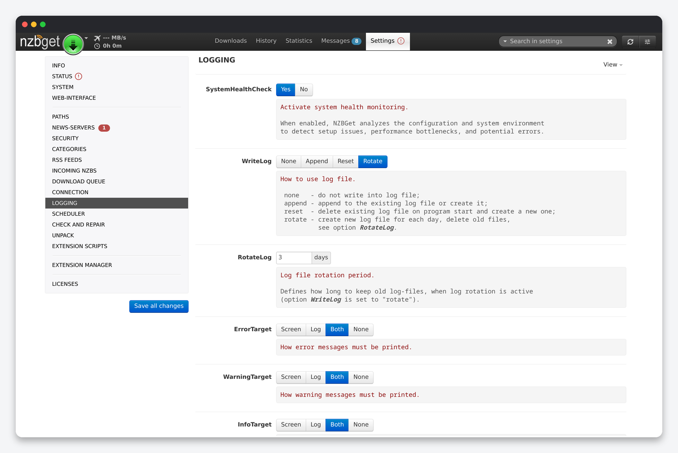Go to the EXTENSION SCRIPTS section
Viewport: 678px width, 453px height.
tap(117, 246)
